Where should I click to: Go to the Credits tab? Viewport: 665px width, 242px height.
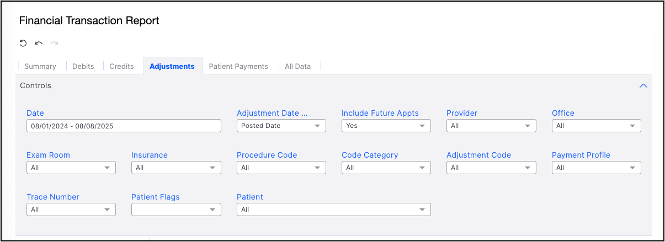(x=121, y=66)
